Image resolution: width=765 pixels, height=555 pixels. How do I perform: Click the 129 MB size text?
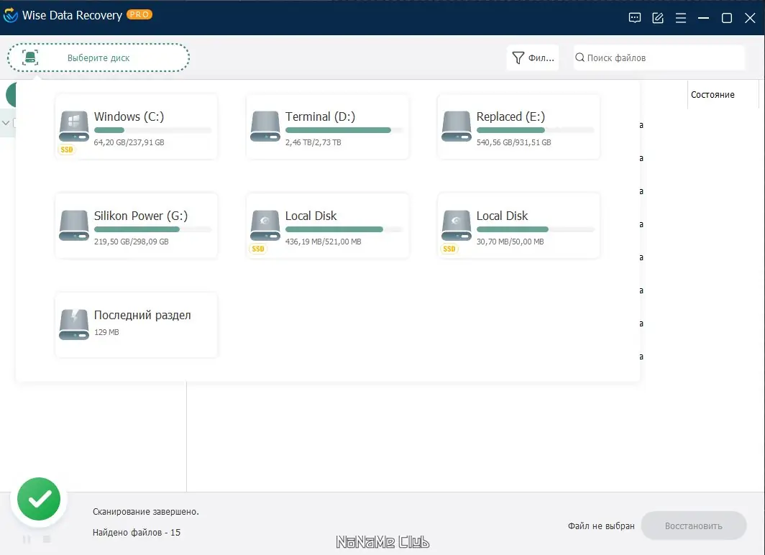(106, 332)
